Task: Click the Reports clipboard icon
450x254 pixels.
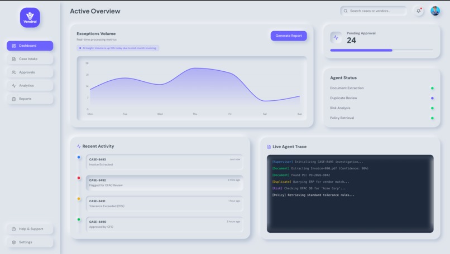Action: coord(14,99)
